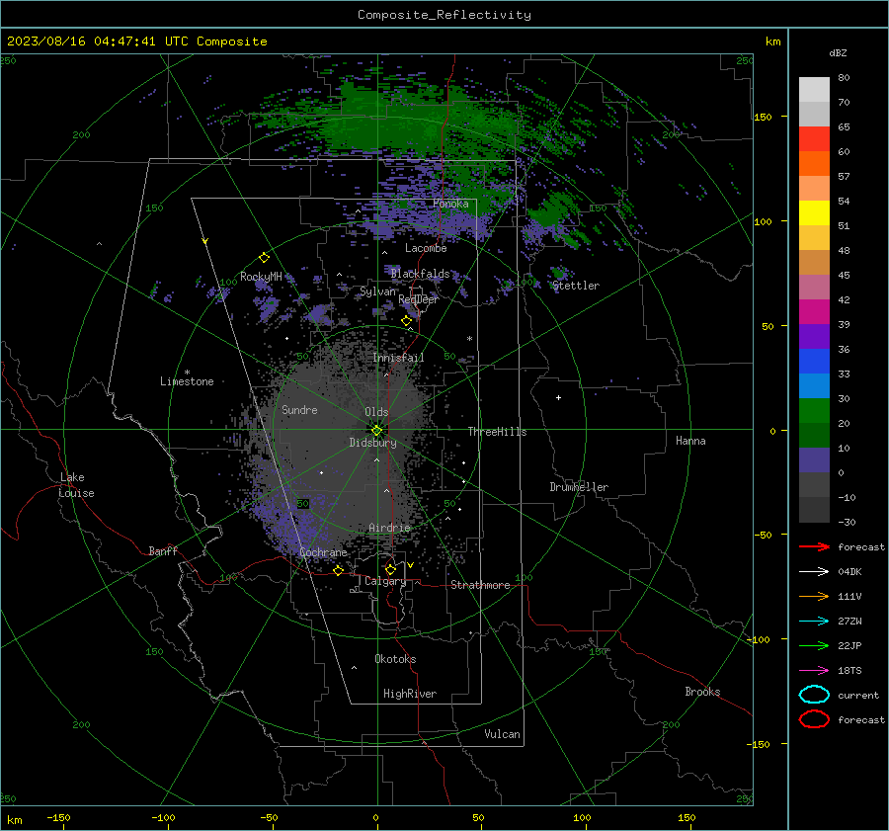The height and width of the screenshot is (831, 889).
Task: Click the Drumheller city label
Action: [579, 487]
